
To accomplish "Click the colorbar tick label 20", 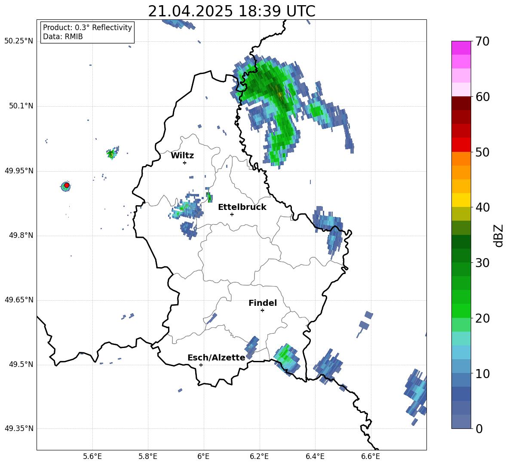I will click(x=482, y=318).
